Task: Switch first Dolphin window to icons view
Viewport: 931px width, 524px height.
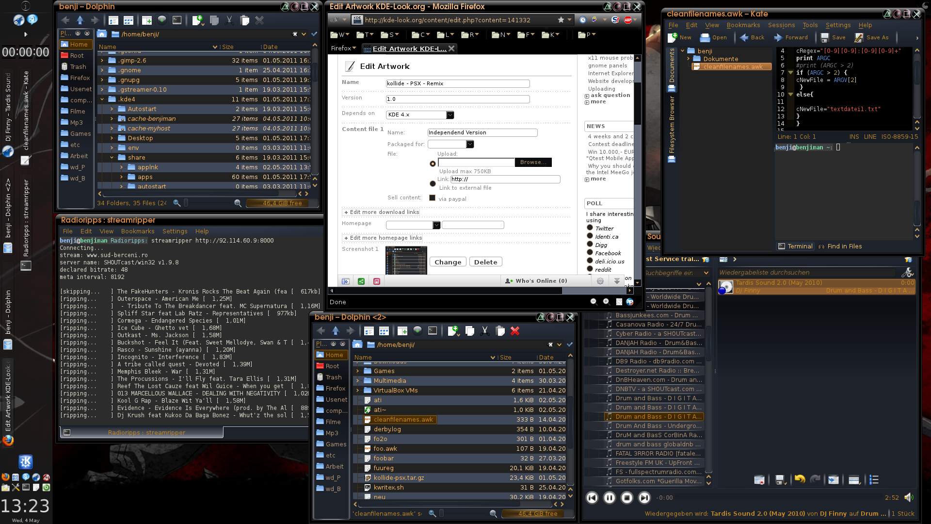Action: coord(128,20)
